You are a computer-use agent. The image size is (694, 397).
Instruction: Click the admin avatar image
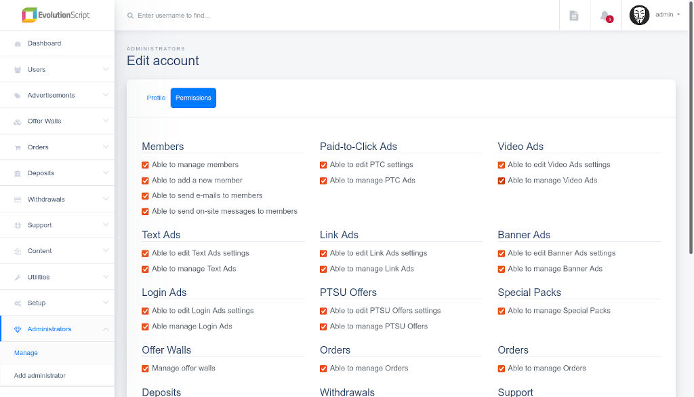(639, 15)
